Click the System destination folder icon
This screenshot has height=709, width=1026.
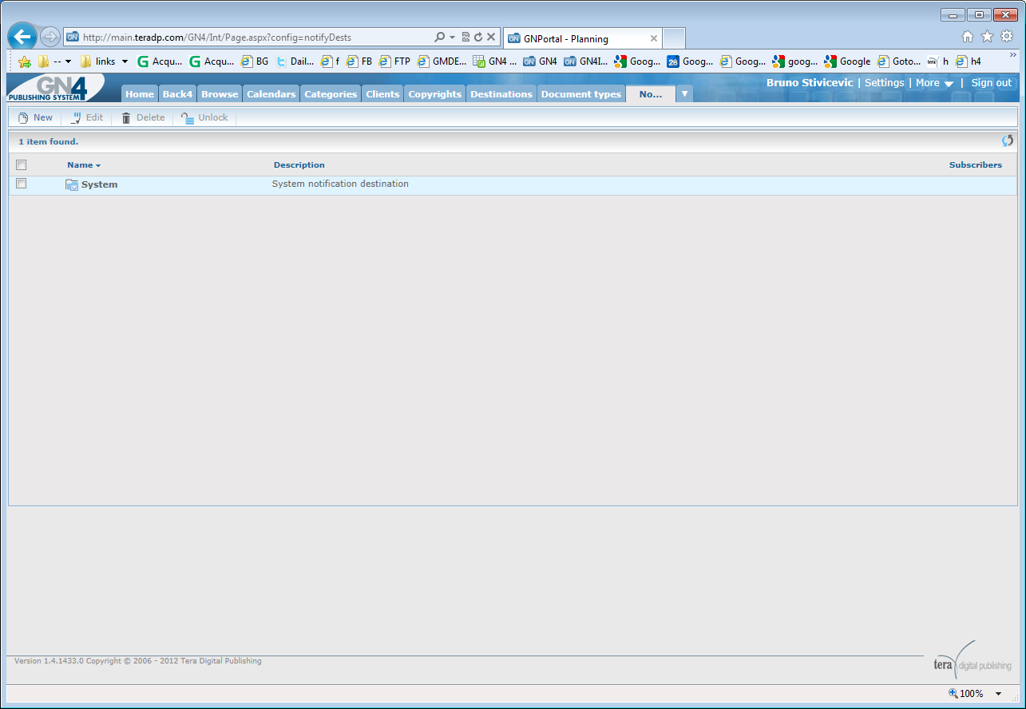tap(72, 184)
